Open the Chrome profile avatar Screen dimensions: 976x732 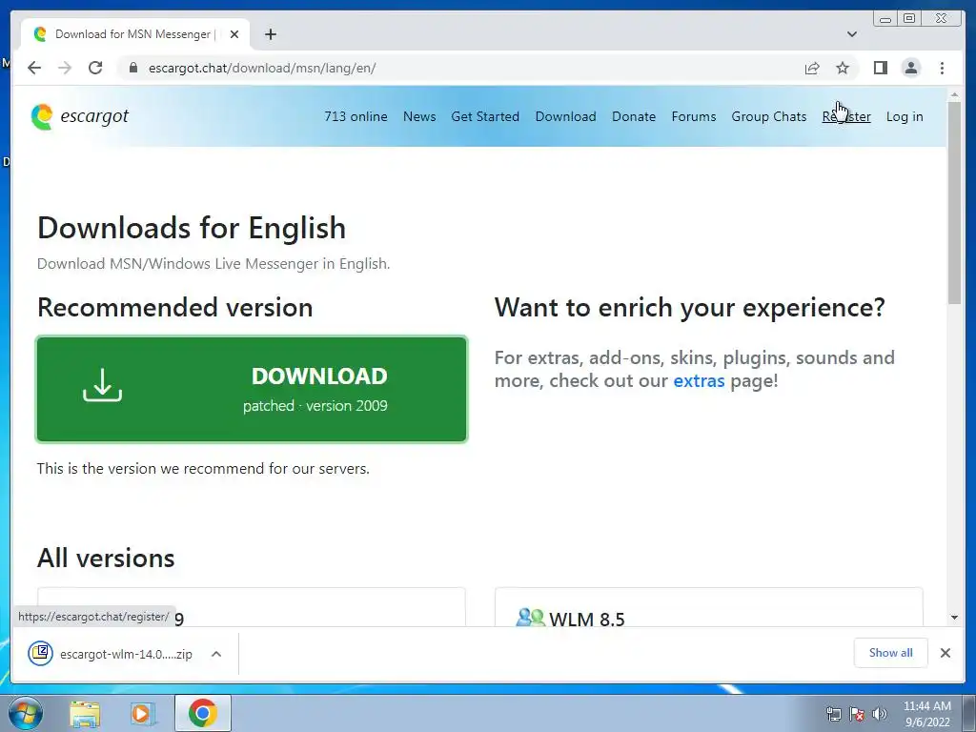[910, 68]
